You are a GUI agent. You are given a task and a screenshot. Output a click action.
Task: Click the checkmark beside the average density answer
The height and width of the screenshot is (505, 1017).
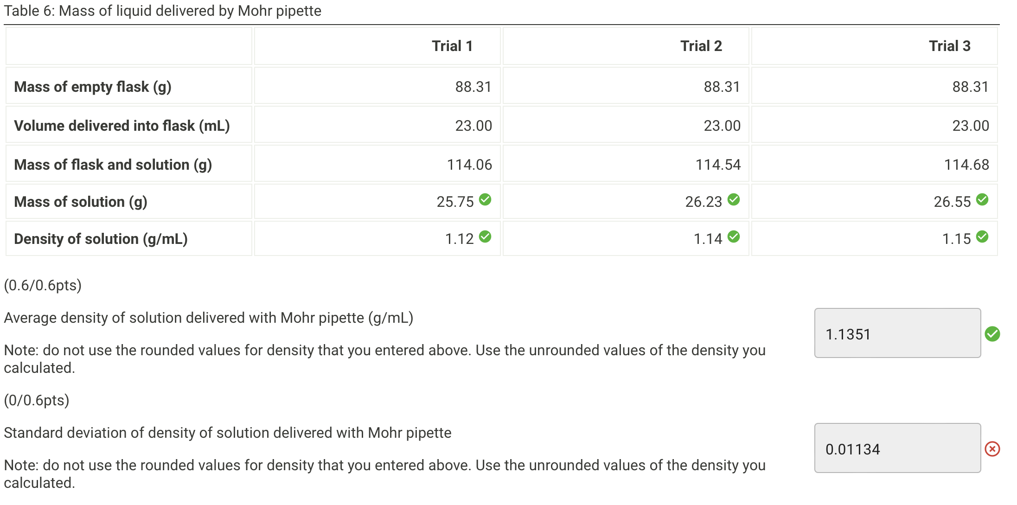pos(993,333)
